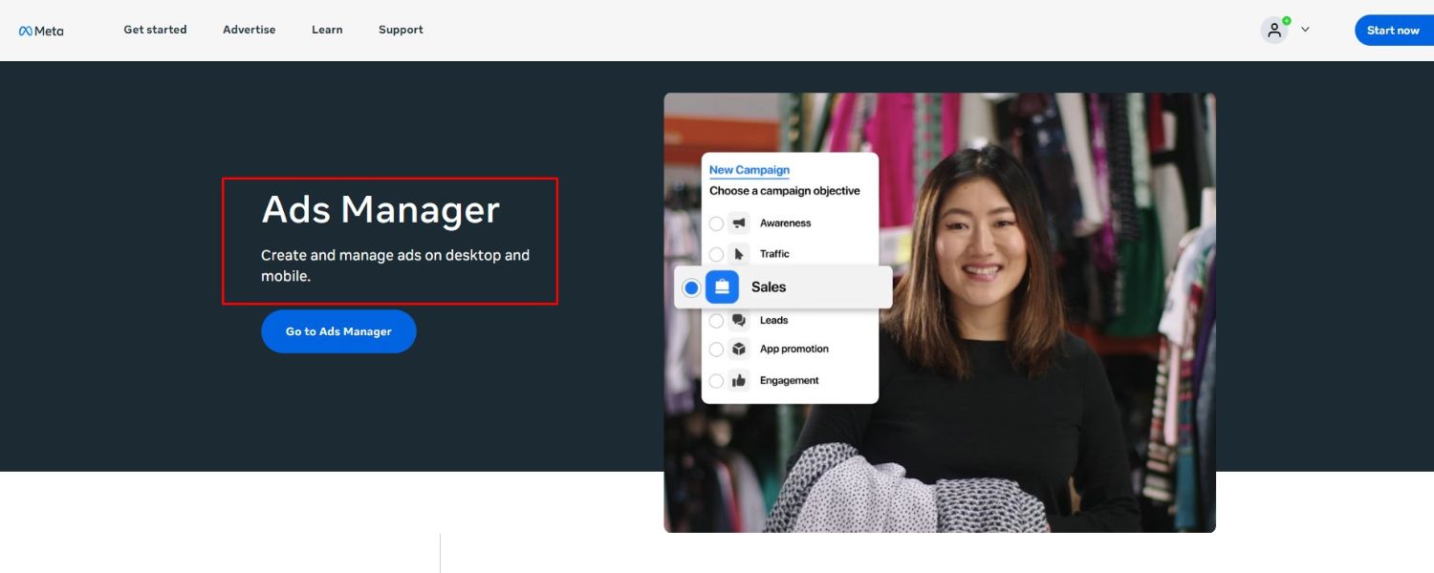The width and height of the screenshot is (1434, 573).
Task: Open the Support menu item
Action: (x=401, y=30)
